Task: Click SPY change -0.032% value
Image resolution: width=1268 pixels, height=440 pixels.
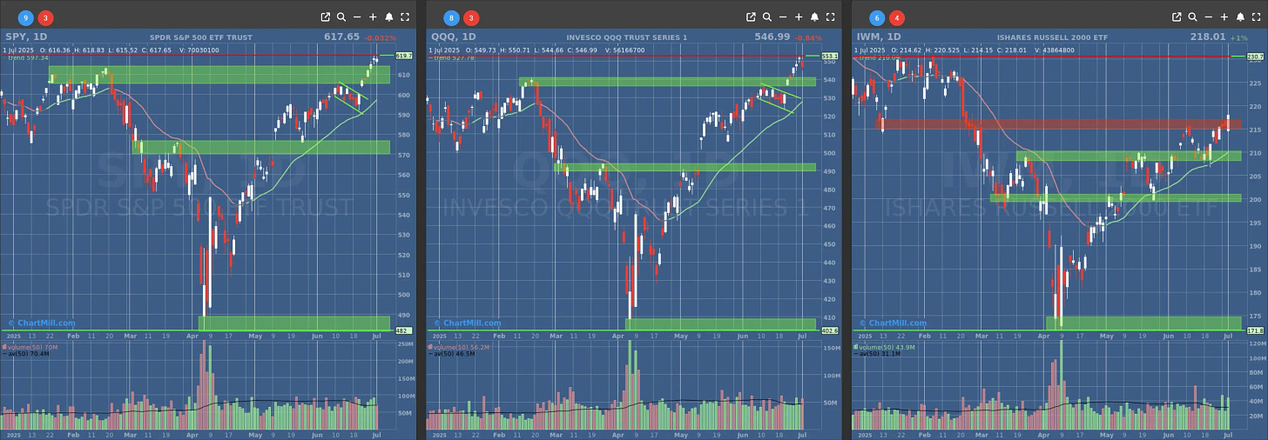Action: 379,37
